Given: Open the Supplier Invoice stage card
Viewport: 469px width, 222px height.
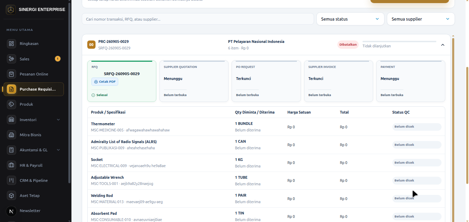Looking at the screenshot, I should coord(338,81).
